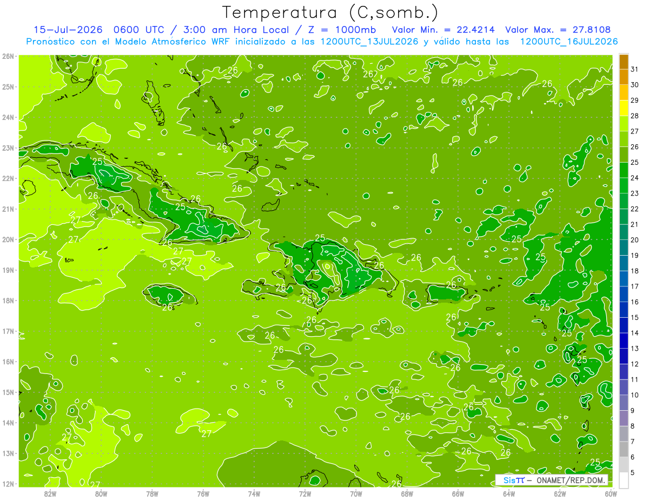Click the '5' colorbar scale label
This screenshot has height=501, width=649.
pyautogui.click(x=633, y=472)
